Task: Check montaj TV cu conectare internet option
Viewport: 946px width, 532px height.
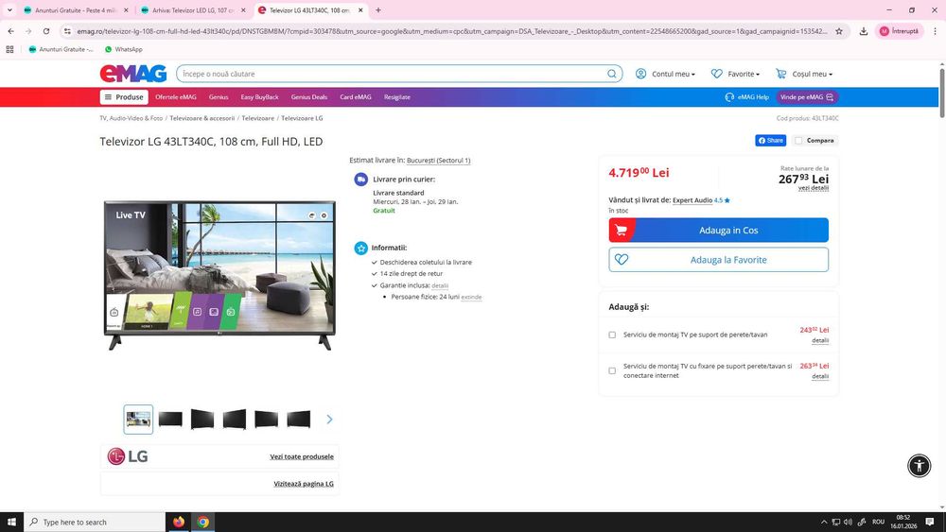Action: point(612,370)
